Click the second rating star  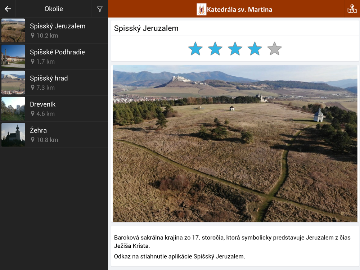point(215,49)
